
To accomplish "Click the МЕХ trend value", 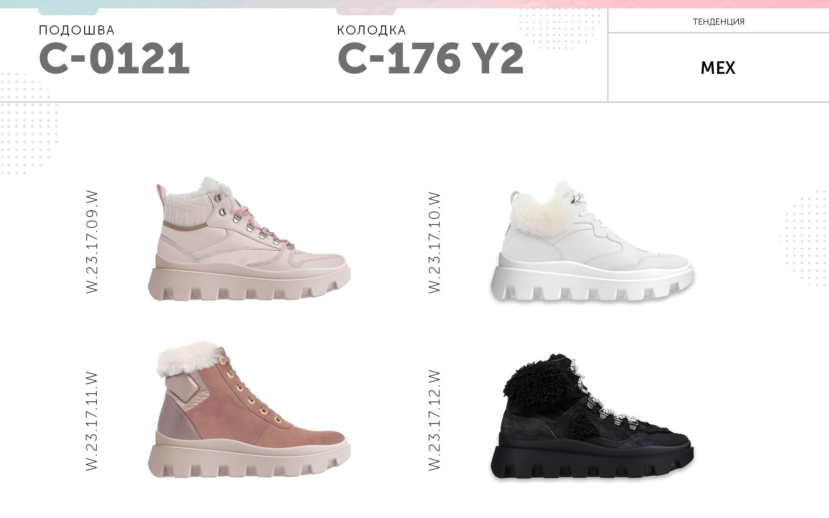I will click(718, 68).
